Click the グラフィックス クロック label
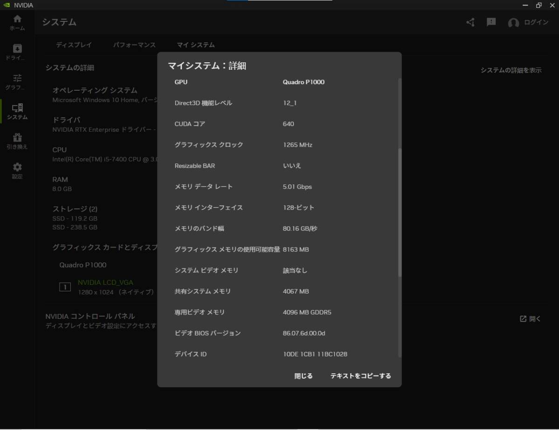 pos(209,145)
